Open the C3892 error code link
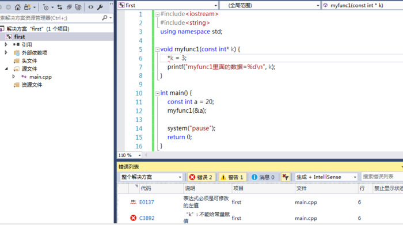 click(147, 218)
